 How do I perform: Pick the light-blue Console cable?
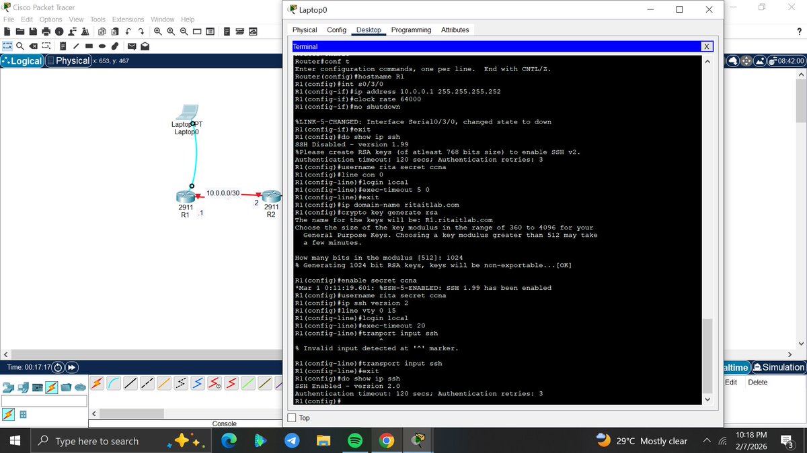(114, 383)
